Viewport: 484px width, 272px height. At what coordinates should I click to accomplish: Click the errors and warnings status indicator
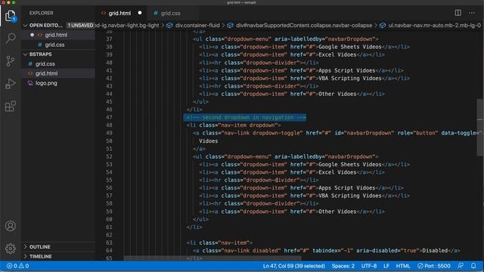pyautogui.click(x=18, y=266)
